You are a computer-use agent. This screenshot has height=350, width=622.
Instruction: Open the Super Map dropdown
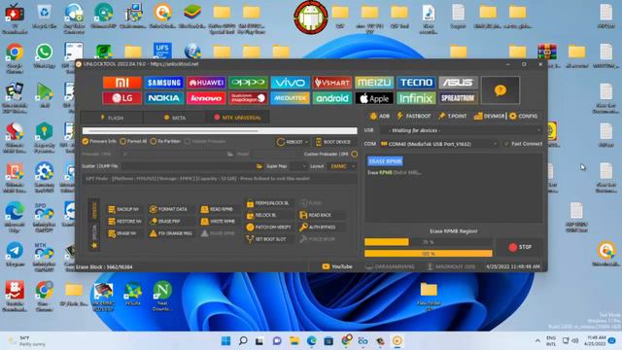click(297, 166)
